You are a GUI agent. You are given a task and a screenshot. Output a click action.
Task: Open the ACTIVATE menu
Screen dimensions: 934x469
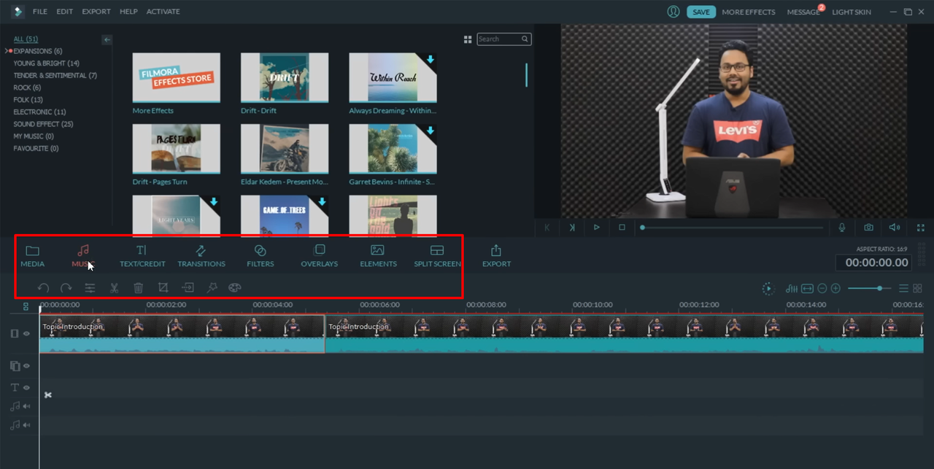pos(163,12)
